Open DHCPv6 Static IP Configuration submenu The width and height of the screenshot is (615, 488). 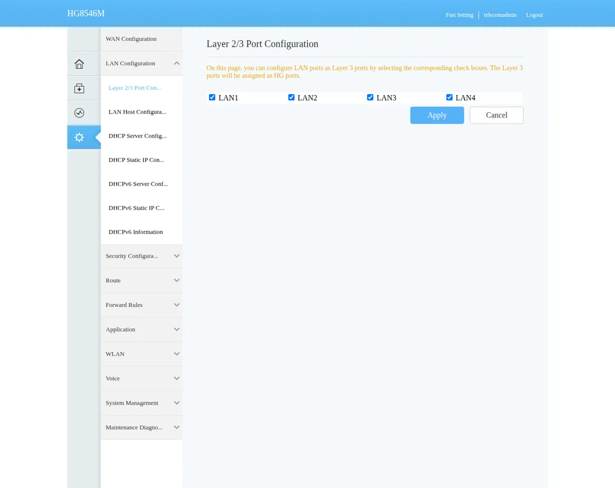pyautogui.click(x=141, y=208)
